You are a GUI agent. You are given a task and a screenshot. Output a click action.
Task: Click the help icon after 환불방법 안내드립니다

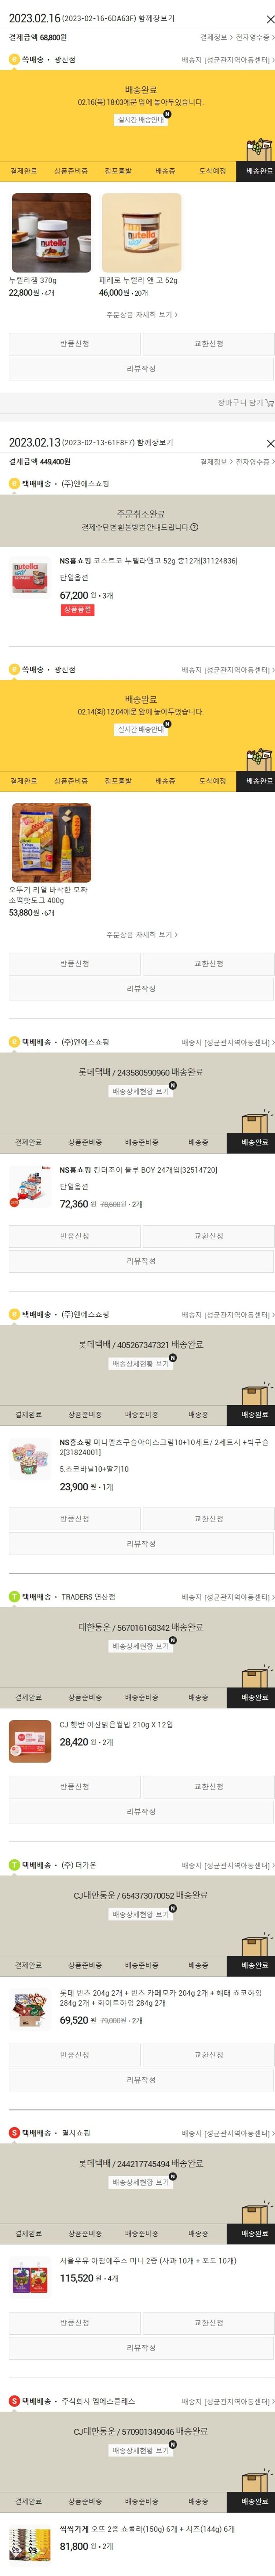click(194, 527)
